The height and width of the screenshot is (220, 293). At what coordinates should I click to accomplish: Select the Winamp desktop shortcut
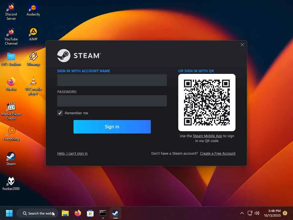tap(33, 59)
